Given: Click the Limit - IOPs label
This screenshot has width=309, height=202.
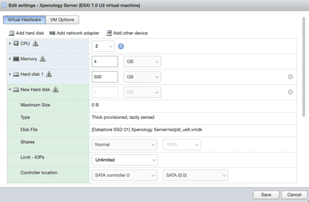Looking at the screenshot, I should pos(32,157).
